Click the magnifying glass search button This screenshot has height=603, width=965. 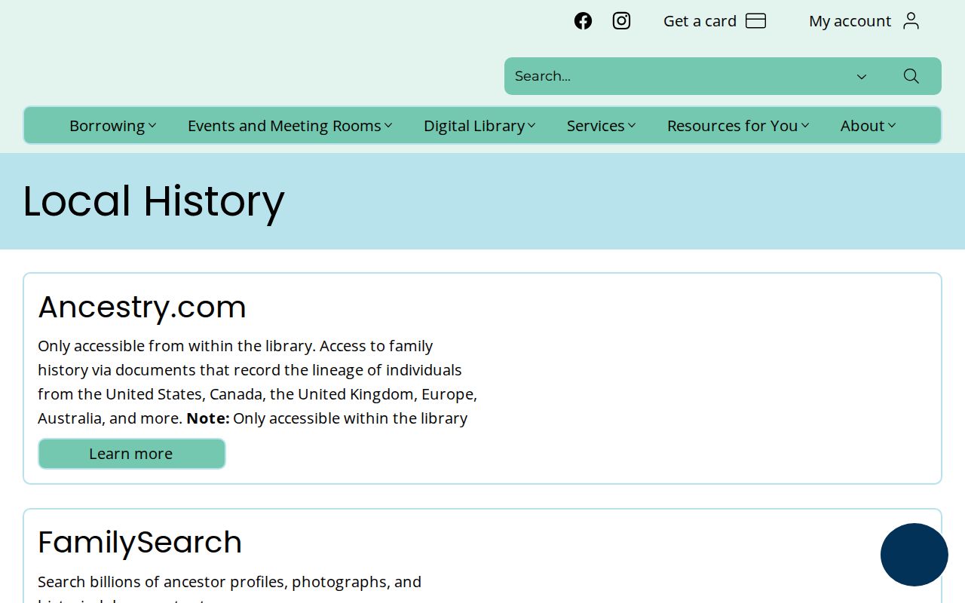911,76
